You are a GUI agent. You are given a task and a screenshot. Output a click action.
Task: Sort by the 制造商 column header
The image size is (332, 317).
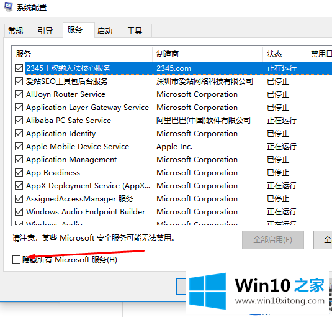[x=207, y=54]
